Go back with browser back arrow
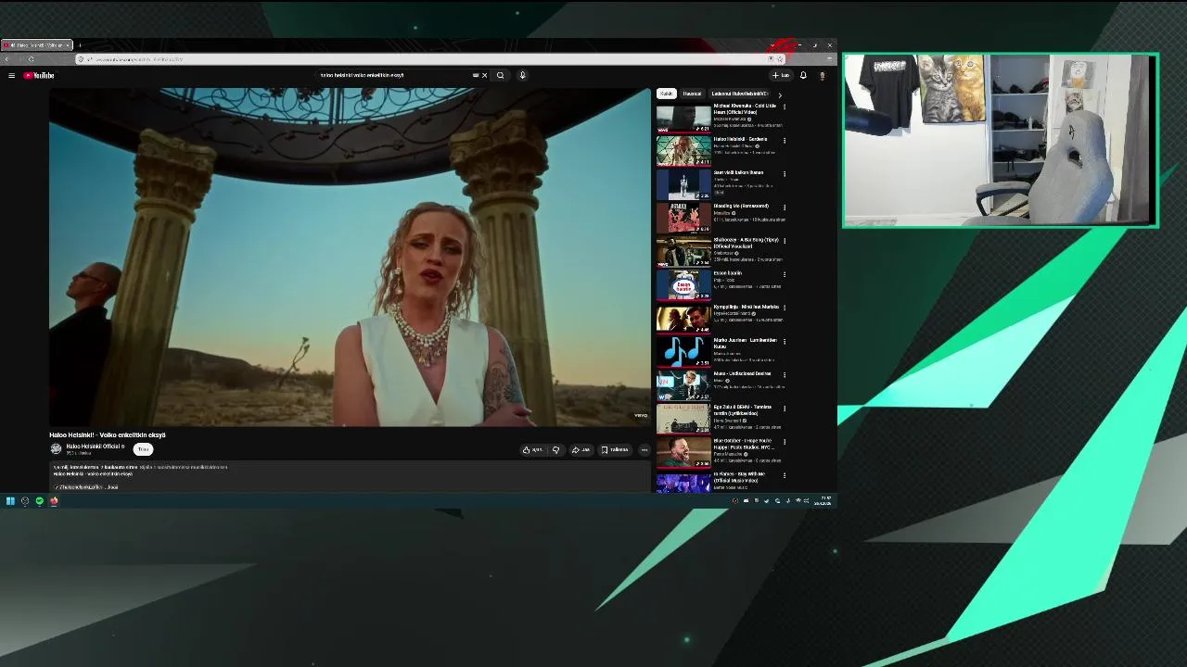Viewport: 1187px width, 667px height. click(7, 59)
